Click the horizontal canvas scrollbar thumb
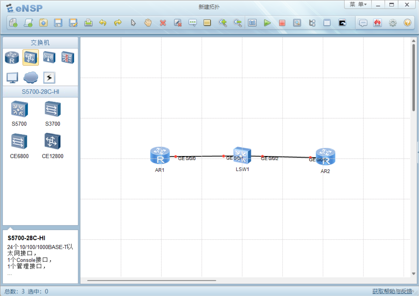The width and height of the screenshot is (419, 296). point(152,280)
